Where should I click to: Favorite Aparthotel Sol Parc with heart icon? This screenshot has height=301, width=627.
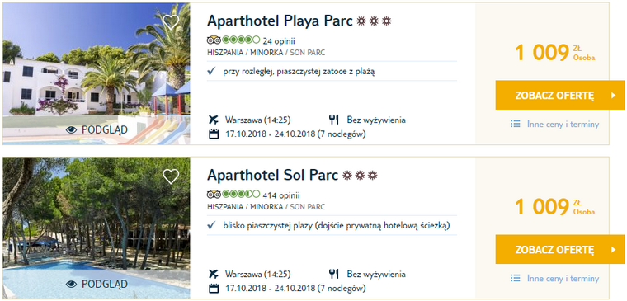tap(171, 176)
